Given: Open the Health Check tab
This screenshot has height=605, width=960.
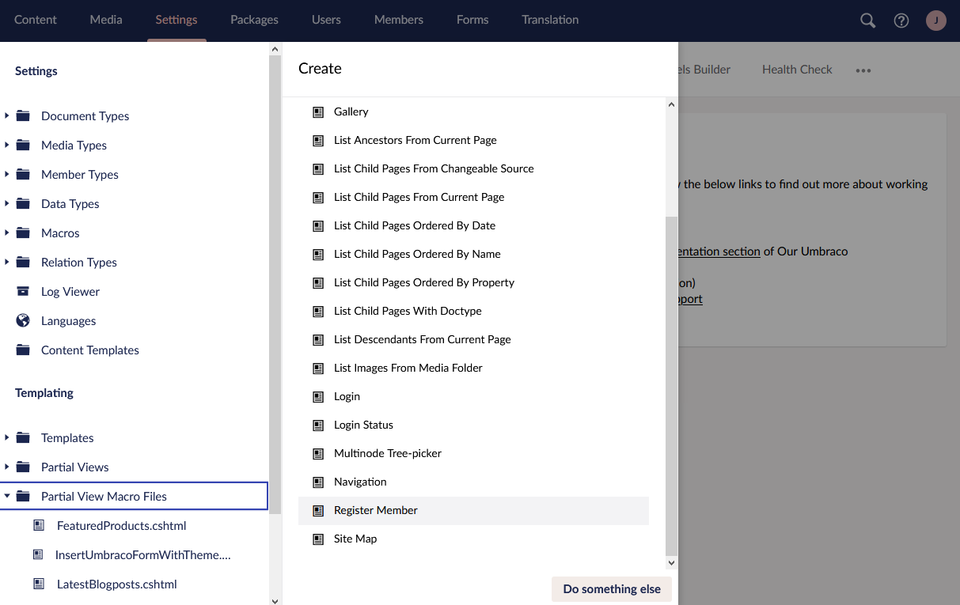Looking at the screenshot, I should (x=797, y=70).
